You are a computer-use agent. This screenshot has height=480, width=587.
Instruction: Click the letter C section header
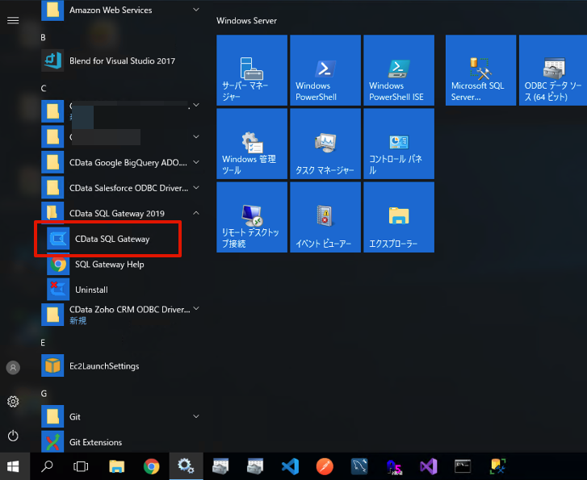[x=44, y=88]
